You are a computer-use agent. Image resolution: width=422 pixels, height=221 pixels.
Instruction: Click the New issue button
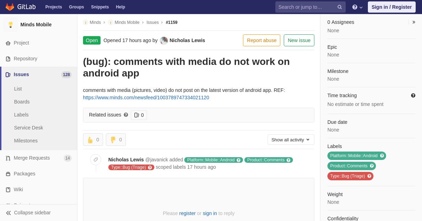pos(299,40)
